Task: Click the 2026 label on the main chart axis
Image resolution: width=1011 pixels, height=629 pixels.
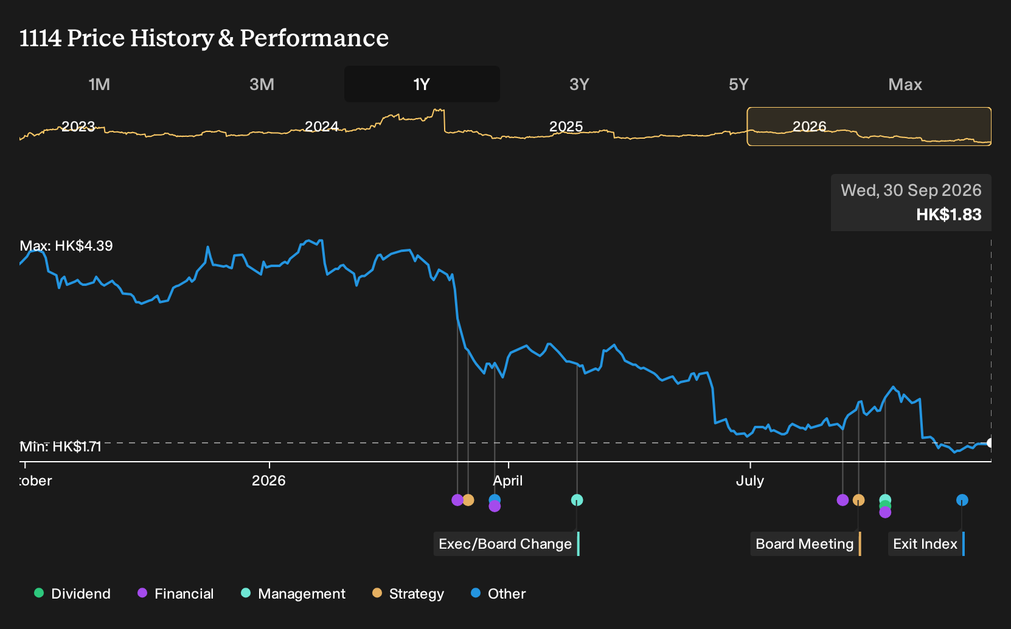Action: pos(269,481)
